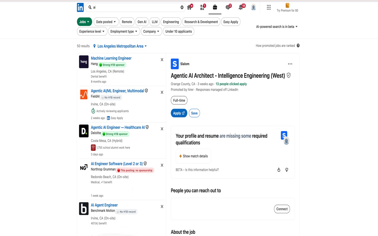The width and height of the screenshot is (378, 236).
Task: Open Agentic AI/ML Engineer, Multimodal job
Action: [118, 91]
